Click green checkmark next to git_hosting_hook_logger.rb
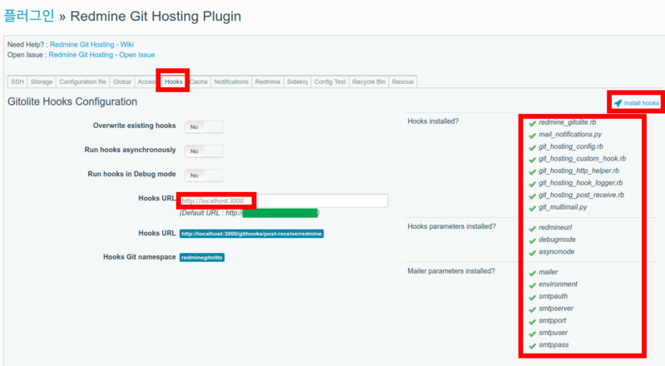Viewport: 665px width, 366px height. click(x=532, y=184)
